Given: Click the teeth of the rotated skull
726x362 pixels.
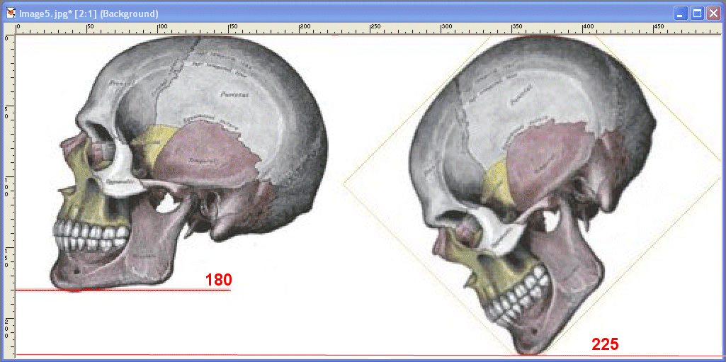Looking at the screenshot, I should click(521, 295).
